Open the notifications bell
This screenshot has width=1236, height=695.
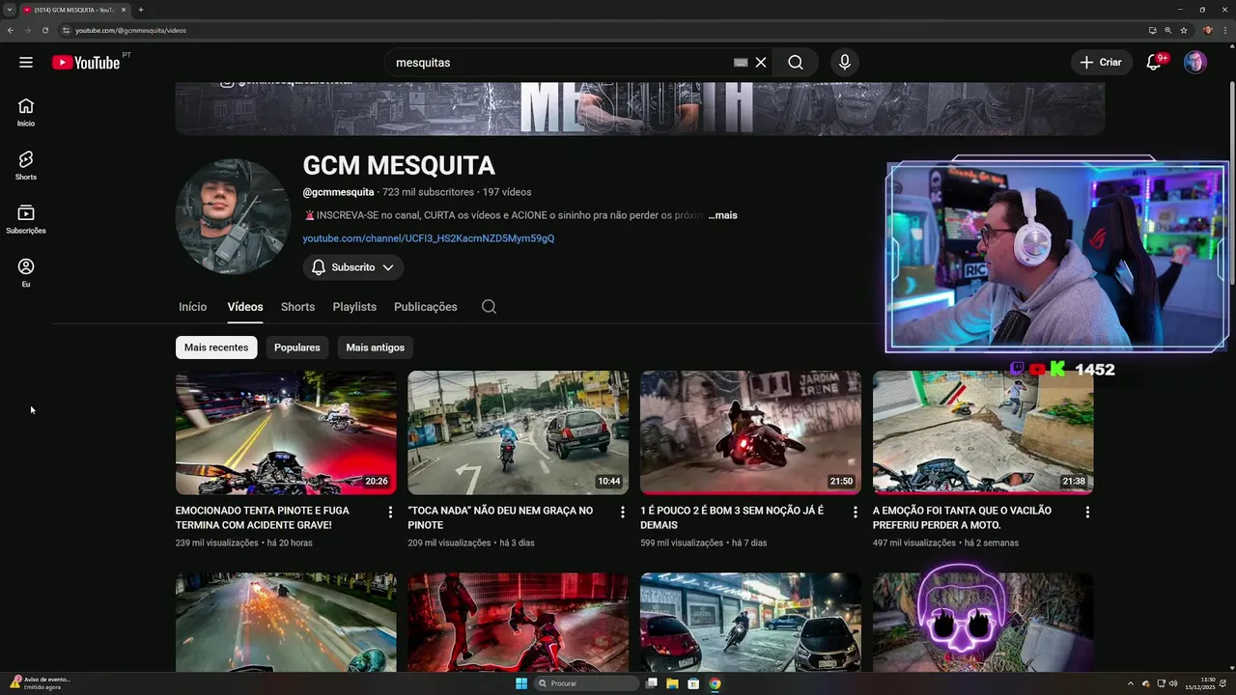click(x=1153, y=62)
